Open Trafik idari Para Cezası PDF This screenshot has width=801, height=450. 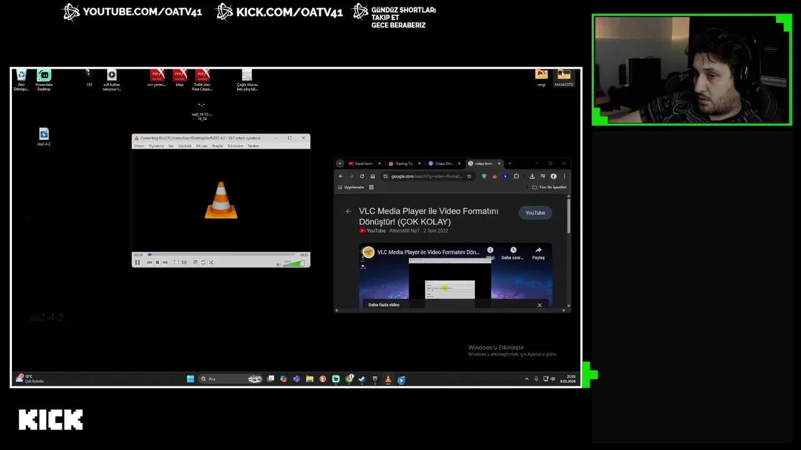(202, 80)
